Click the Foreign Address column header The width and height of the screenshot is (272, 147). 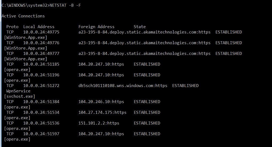click(x=96, y=27)
